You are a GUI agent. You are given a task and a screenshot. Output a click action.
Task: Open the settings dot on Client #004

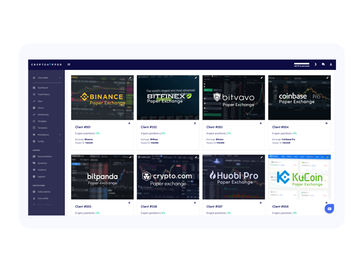[x=326, y=123]
